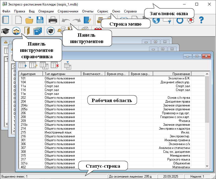The height and width of the screenshot is (179, 216).
Task: Click the scroll-down arrow of the table
Action: [x=207, y=166]
